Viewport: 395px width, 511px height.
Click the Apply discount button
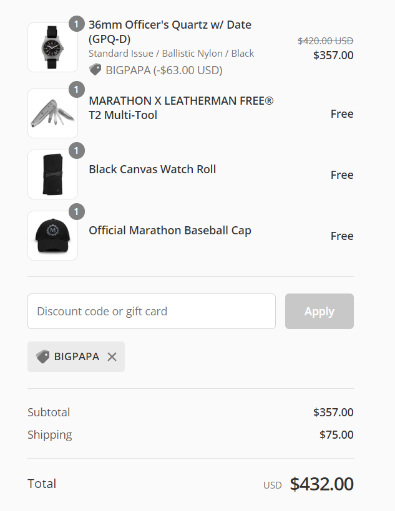[x=319, y=312]
